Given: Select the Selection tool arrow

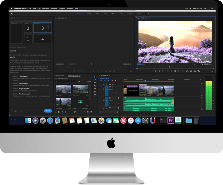Looking at the screenshot, I should click(95, 77).
